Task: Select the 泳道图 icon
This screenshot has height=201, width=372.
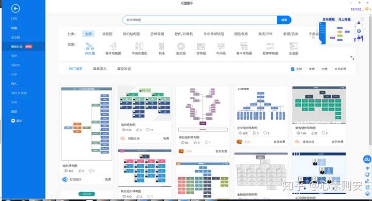Action: pyautogui.click(x=293, y=46)
